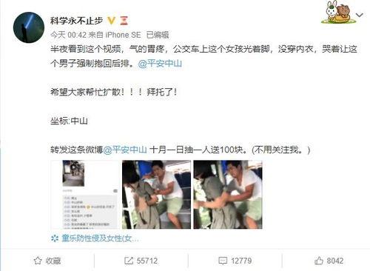
Task: Click the snowflake topic icon
Action: (55, 238)
